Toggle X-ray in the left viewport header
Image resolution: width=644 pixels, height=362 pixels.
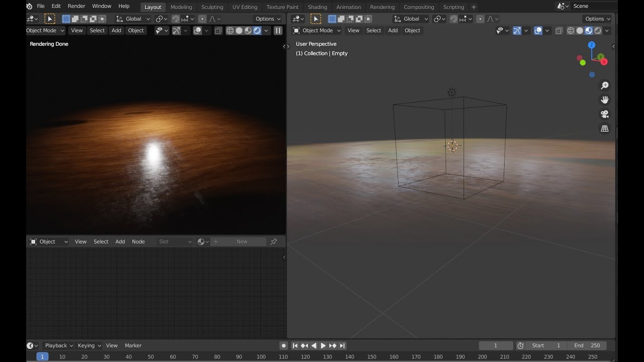[x=218, y=31]
